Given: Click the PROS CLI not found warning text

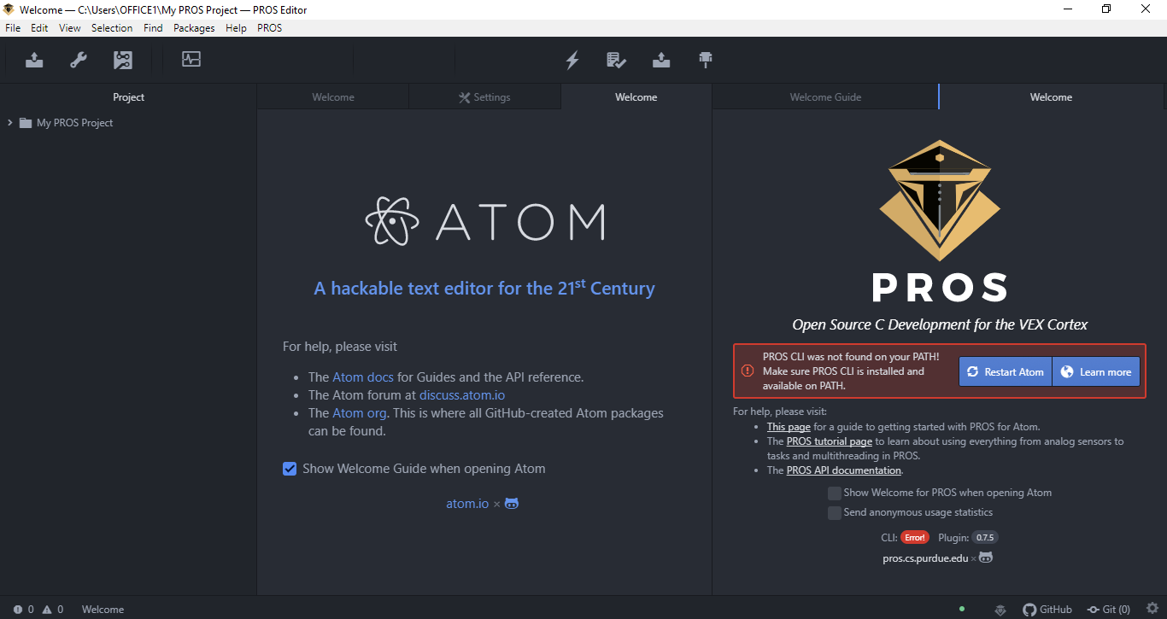Looking at the screenshot, I should pos(851,371).
